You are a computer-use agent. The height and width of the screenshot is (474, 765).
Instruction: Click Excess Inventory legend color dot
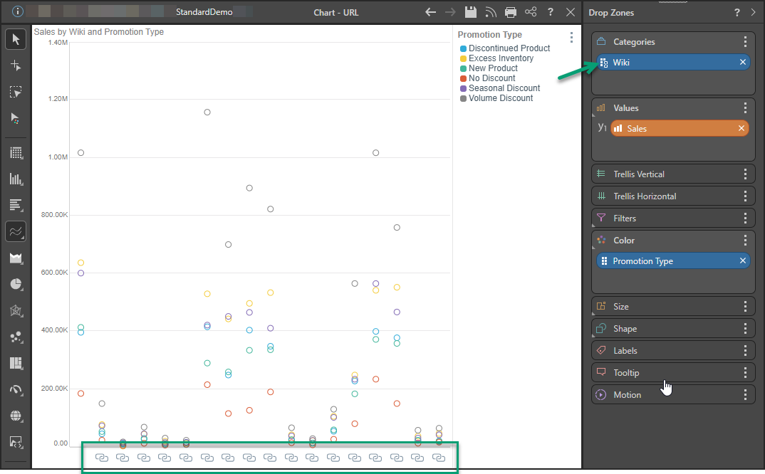463,58
